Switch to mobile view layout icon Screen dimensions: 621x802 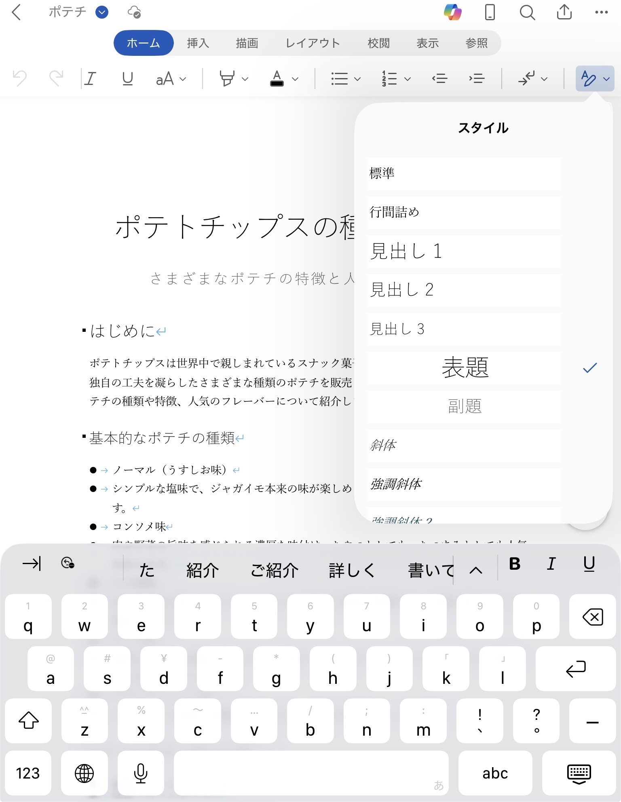point(490,12)
